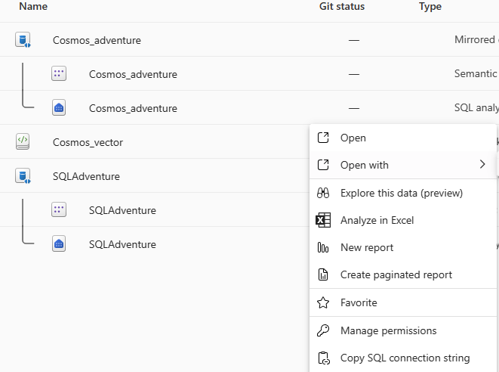The width and height of the screenshot is (499, 372).
Task: Click the Mirrored type text for Cosmos_adventure
Action: (x=476, y=39)
